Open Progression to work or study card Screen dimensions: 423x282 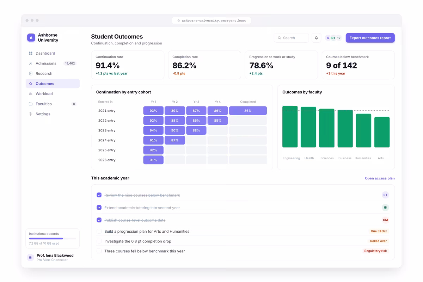(281, 65)
